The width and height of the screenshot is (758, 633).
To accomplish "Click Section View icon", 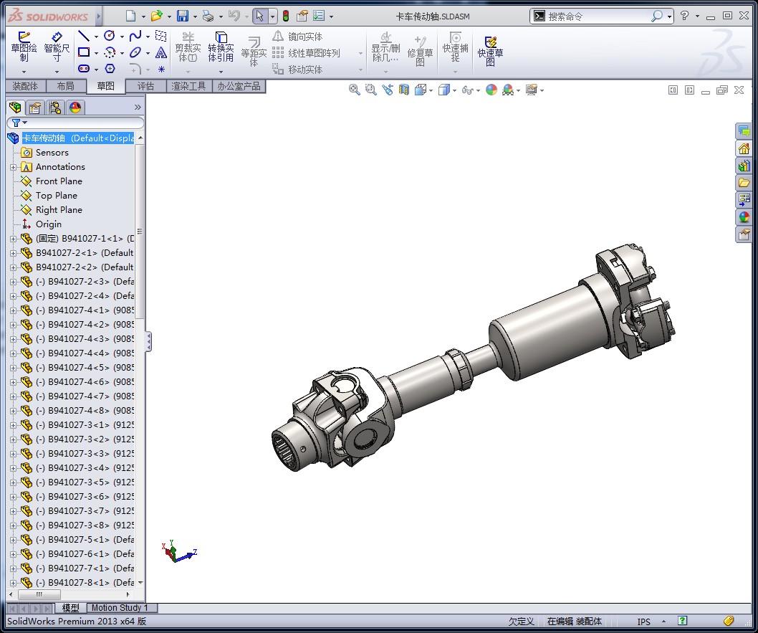I will (403, 90).
